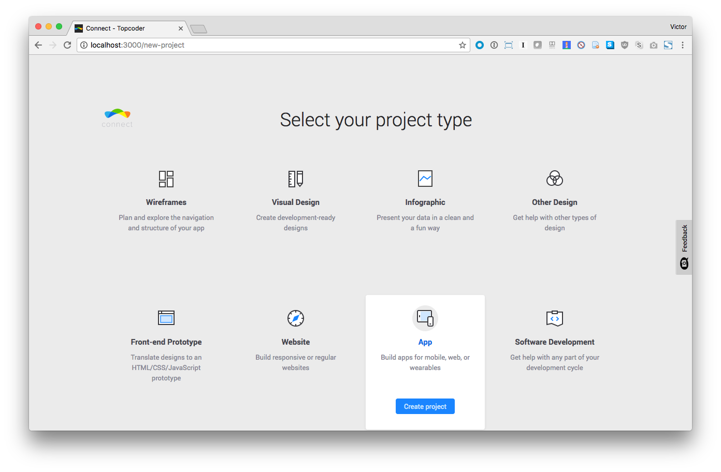Reload the page with the refresh icon
The width and height of the screenshot is (721, 472).
pyautogui.click(x=67, y=45)
